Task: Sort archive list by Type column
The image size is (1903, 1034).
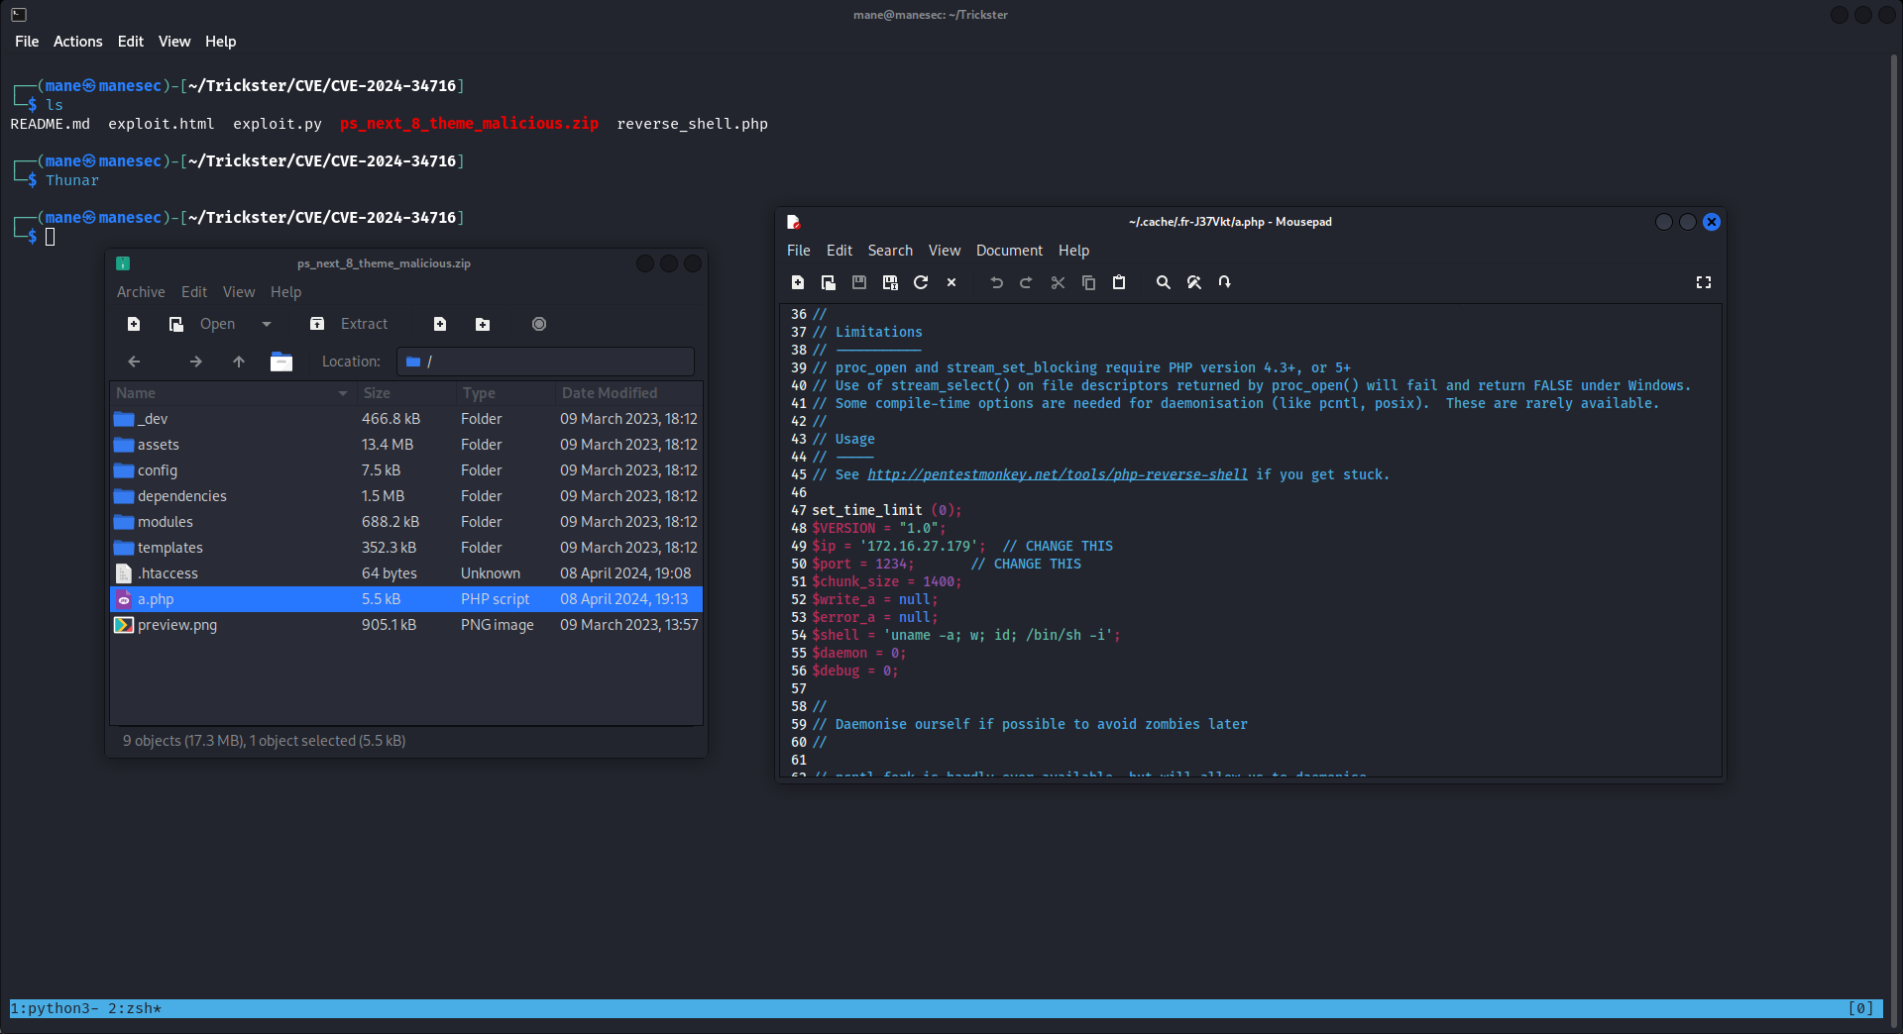Action: pos(505,393)
